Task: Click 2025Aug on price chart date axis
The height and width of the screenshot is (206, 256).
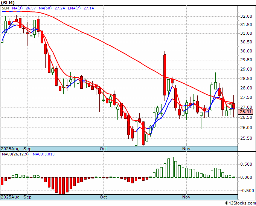Action: 10,149
